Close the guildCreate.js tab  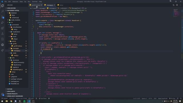[x=41, y=5]
